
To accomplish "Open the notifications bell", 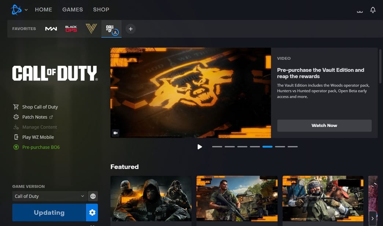I will pos(373,10).
